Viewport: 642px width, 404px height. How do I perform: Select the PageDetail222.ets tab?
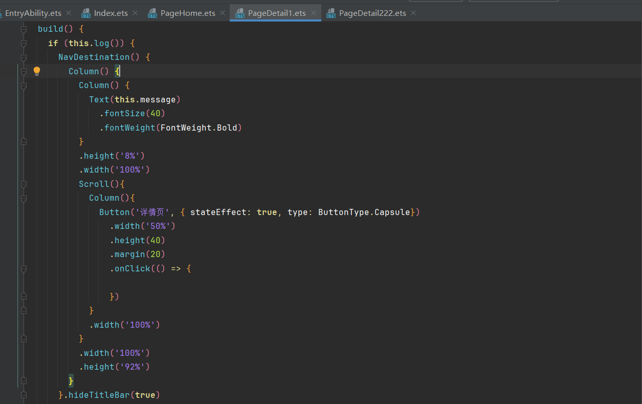pyautogui.click(x=371, y=13)
